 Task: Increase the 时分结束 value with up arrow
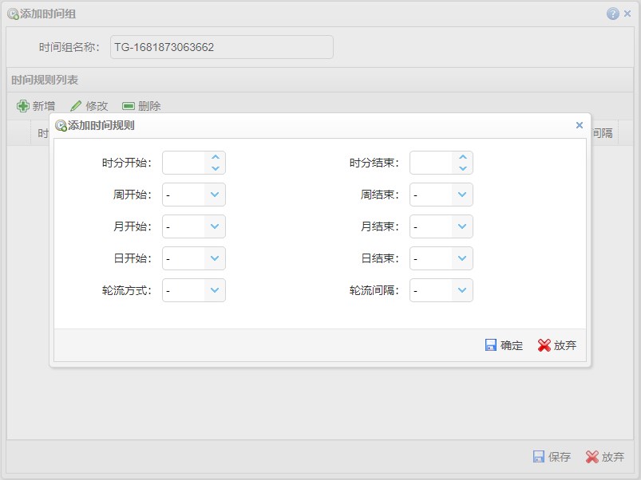pos(463,158)
